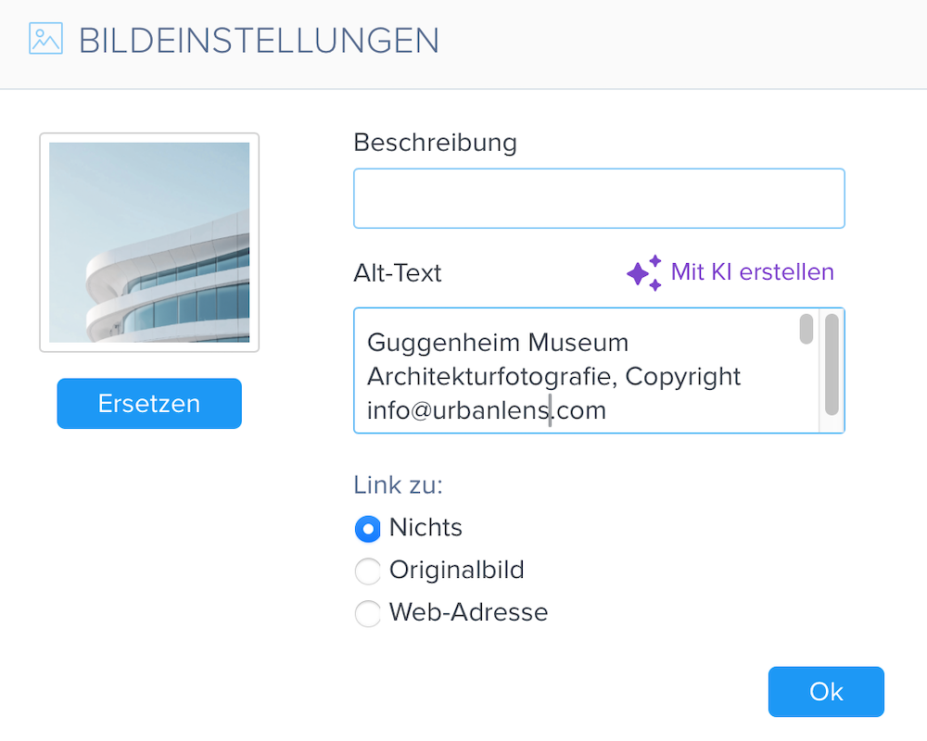Click the short inner Alt-Text scrollbar thumb
The width and height of the screenshot is (927, 741).
click(x=806, y=329)
